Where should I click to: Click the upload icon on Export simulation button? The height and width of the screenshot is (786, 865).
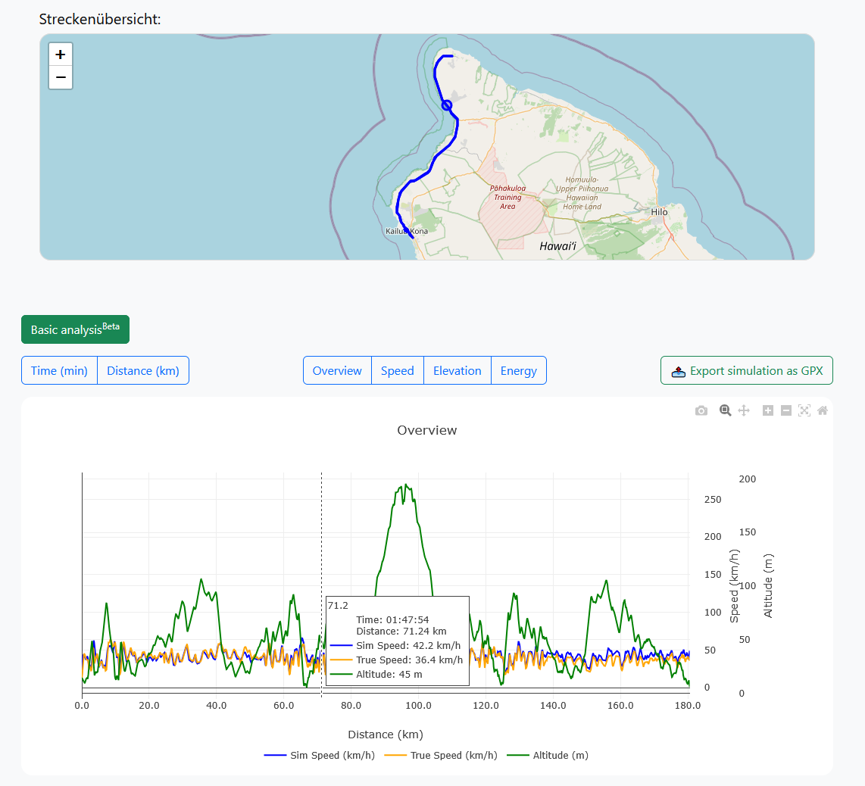point(679,370)
